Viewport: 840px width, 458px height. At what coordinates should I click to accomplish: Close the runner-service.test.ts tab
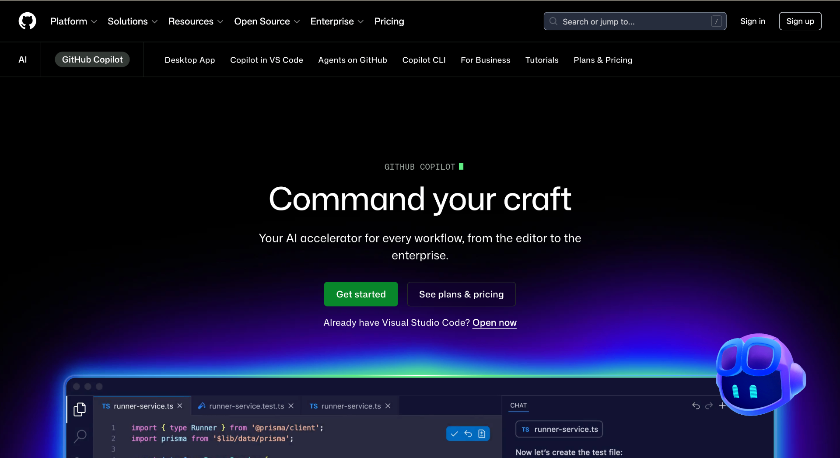291,406
